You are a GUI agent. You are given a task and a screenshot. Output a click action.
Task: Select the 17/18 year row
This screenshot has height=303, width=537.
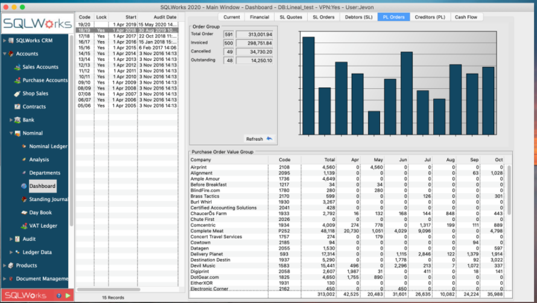[x=127, y=36]
